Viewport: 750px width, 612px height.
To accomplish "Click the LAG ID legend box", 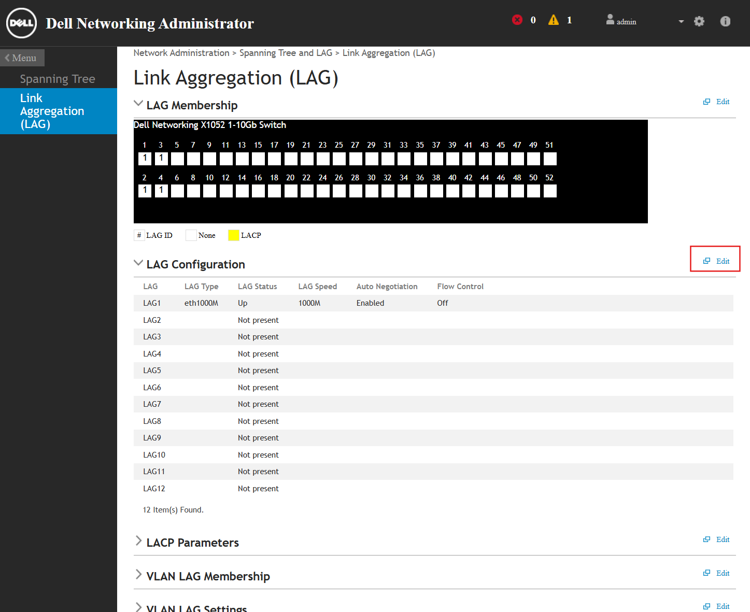I will click(139, 235).
